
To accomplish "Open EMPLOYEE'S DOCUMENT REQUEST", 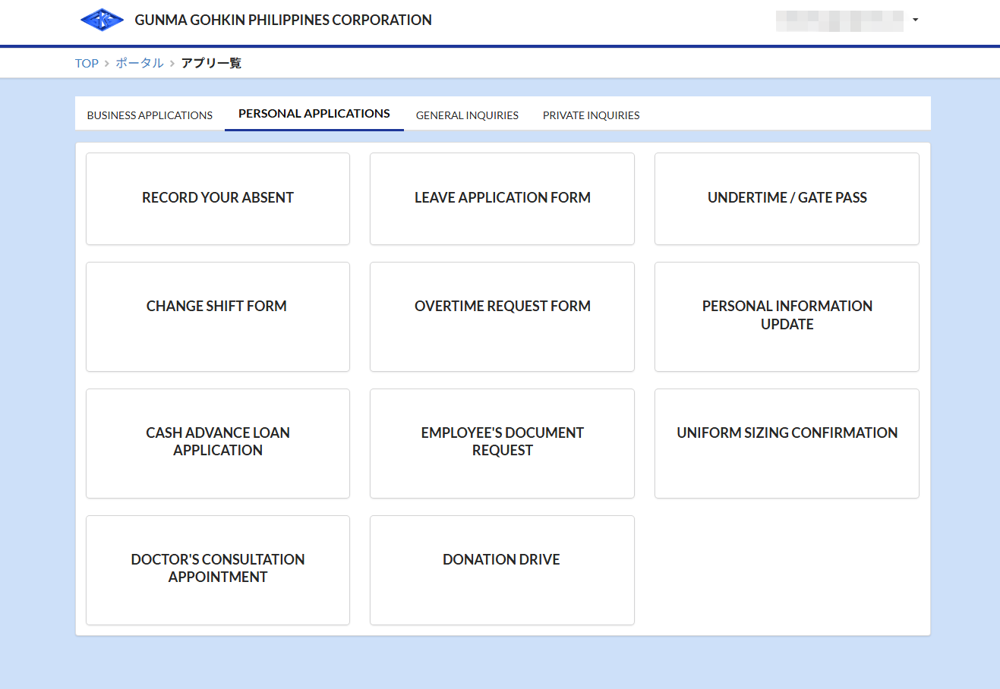I will (502, 443).
